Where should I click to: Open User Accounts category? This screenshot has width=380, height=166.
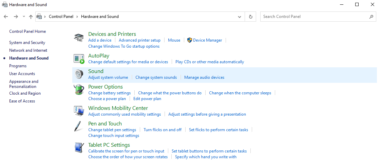[22, 74]
